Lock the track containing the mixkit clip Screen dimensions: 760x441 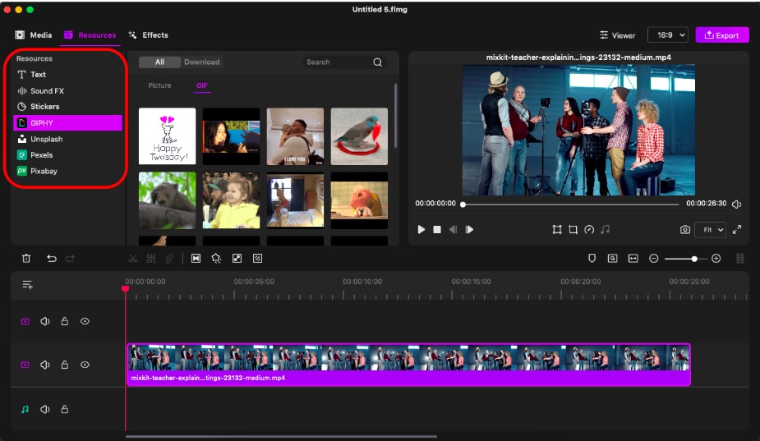click(x=65, y=365)
